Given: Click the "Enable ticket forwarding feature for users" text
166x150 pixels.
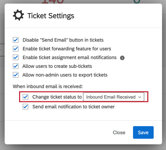Looking at the screenshot, I should click(67, 49).
